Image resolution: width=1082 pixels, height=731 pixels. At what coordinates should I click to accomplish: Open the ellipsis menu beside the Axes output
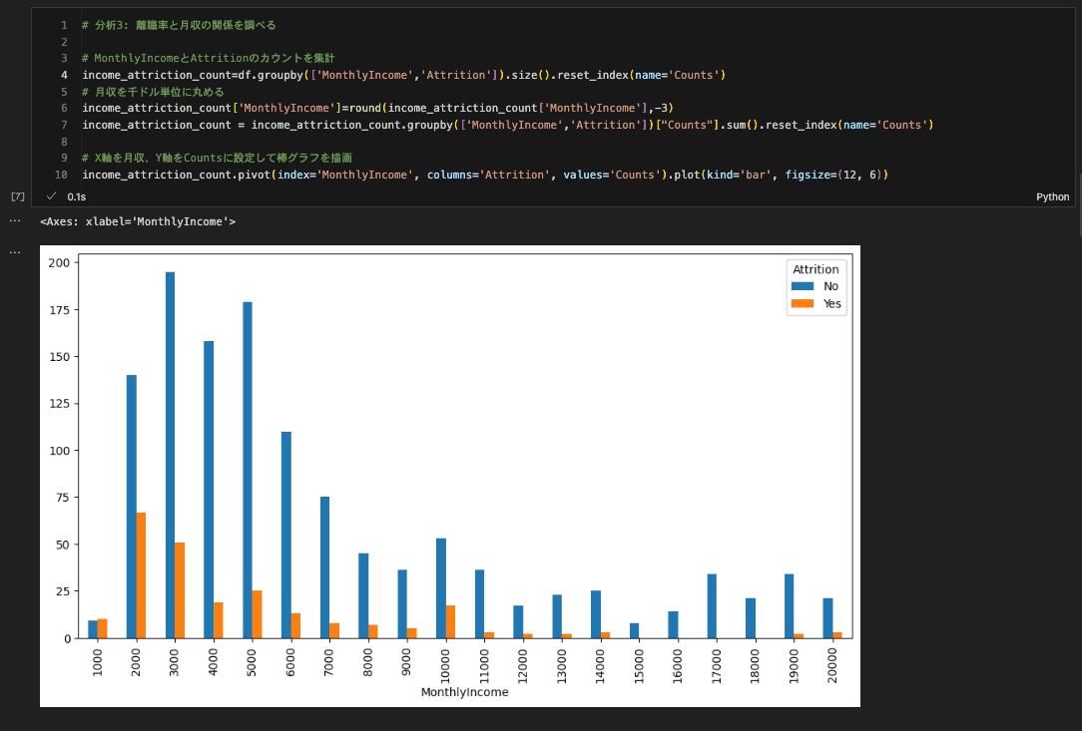click(14, 220)
